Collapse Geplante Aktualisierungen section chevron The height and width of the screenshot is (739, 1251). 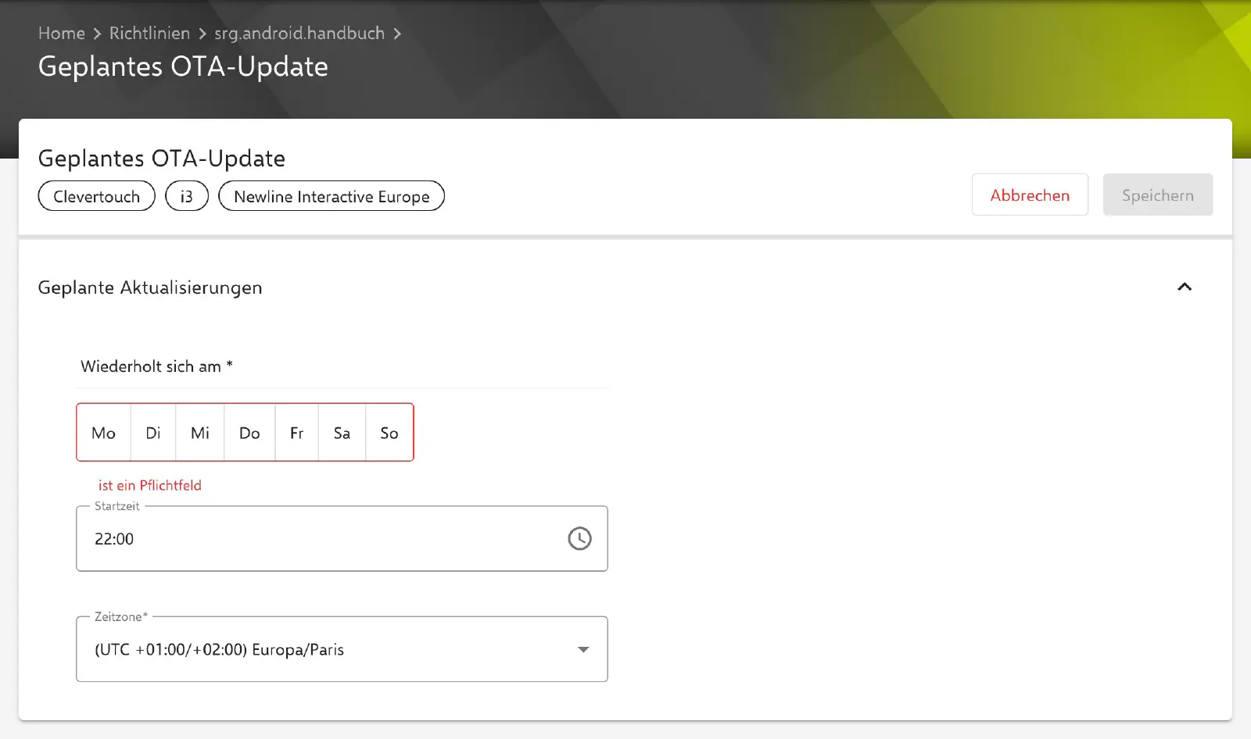pos(1185,287)
